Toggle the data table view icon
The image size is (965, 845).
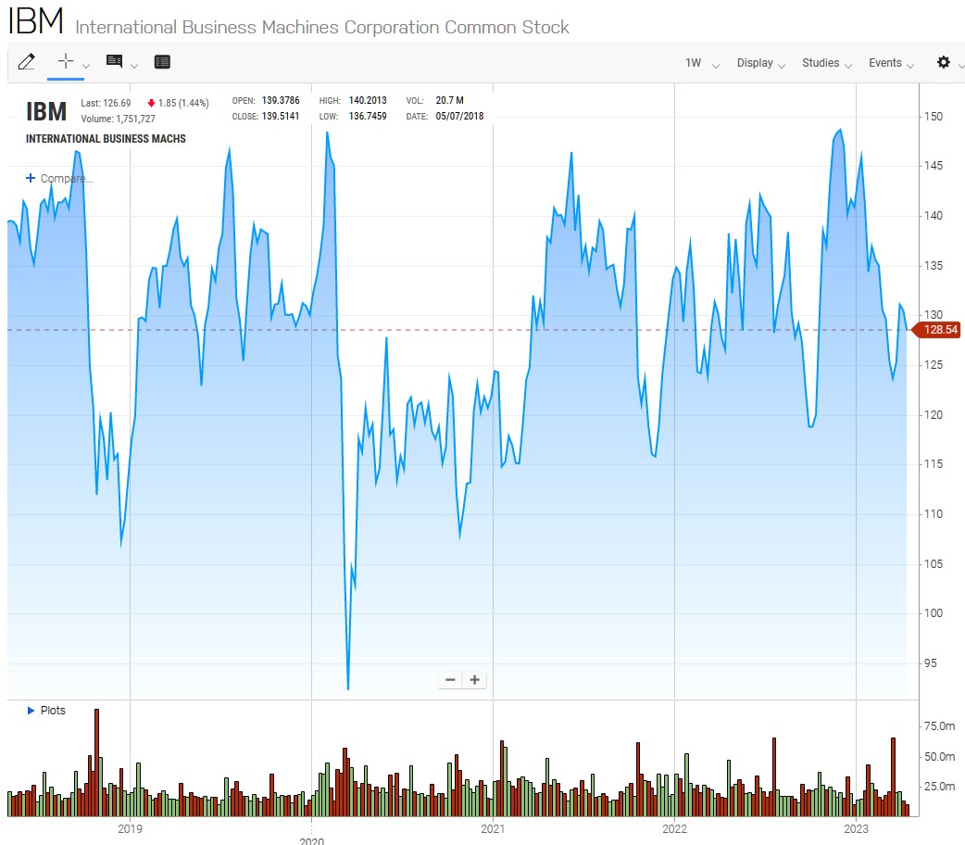tap(162, 61)
